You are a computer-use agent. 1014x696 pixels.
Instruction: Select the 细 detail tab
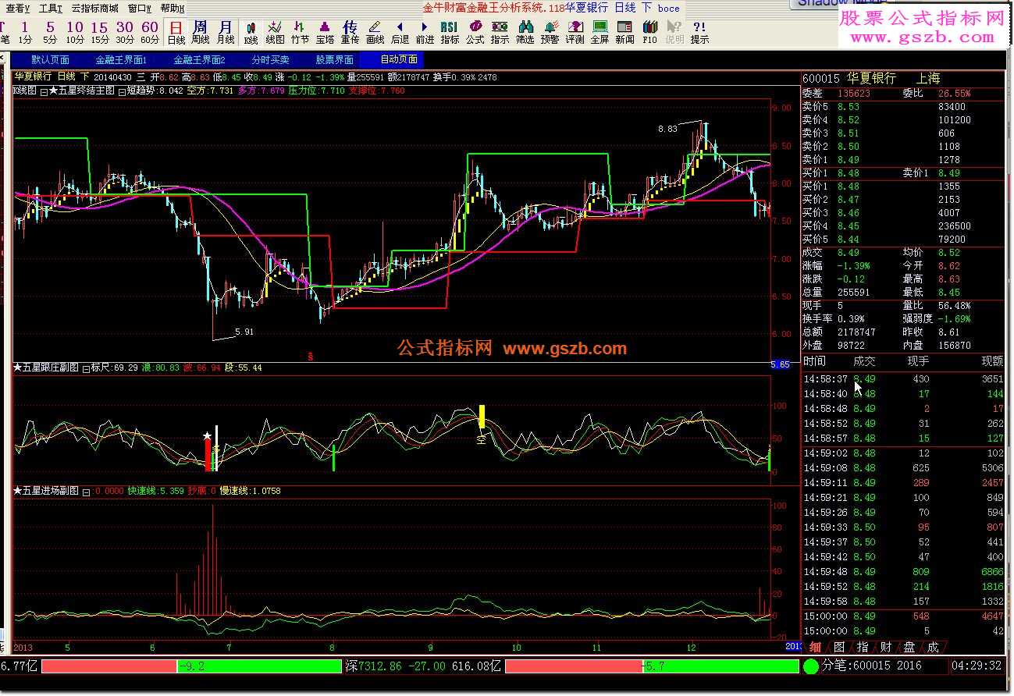pos(815,647)
